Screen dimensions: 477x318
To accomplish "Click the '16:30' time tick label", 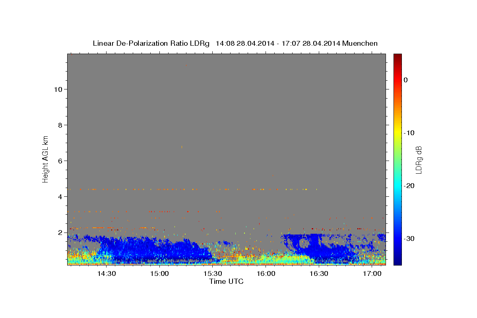I will coord(319,274).
